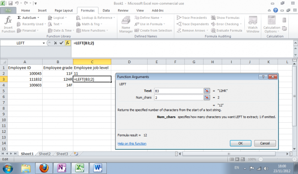Open Help on this function link

point(132,143)
